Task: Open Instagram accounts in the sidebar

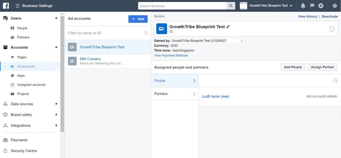Action: tap(31, 85)
